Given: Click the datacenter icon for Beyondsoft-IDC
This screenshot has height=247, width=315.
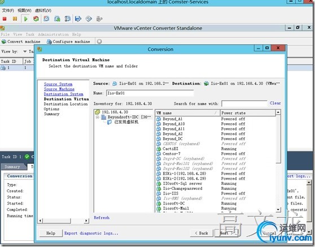Looking at the screenshot, I should click(x=104, y=117).
